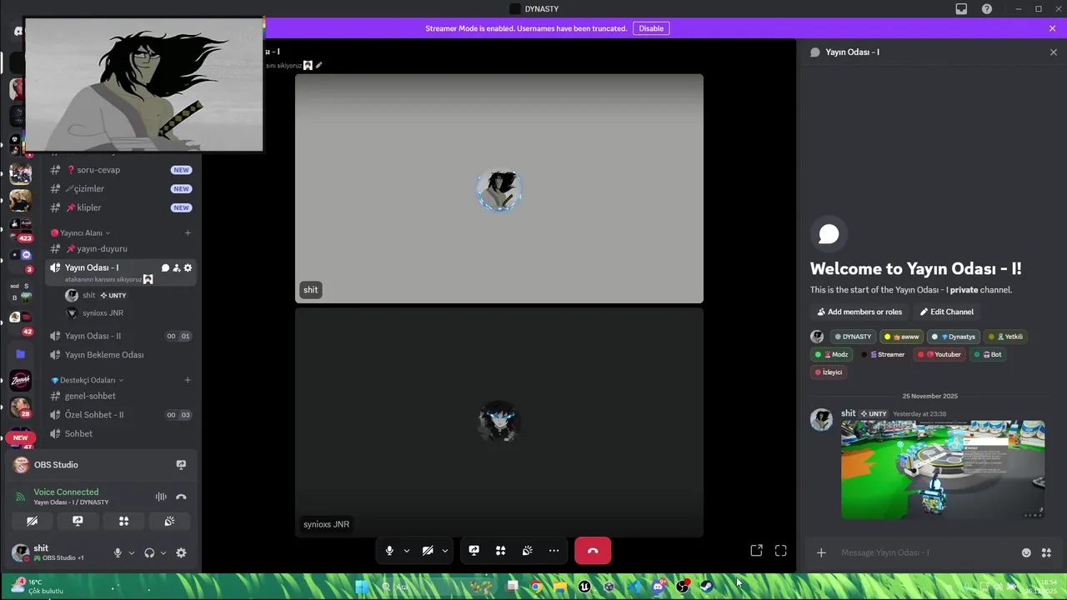
Task: Click Edit Channel button
Action: tap(946, 312)
